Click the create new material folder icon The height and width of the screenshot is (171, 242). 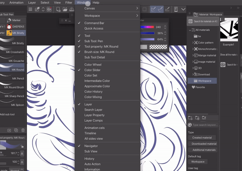[190, 118]
